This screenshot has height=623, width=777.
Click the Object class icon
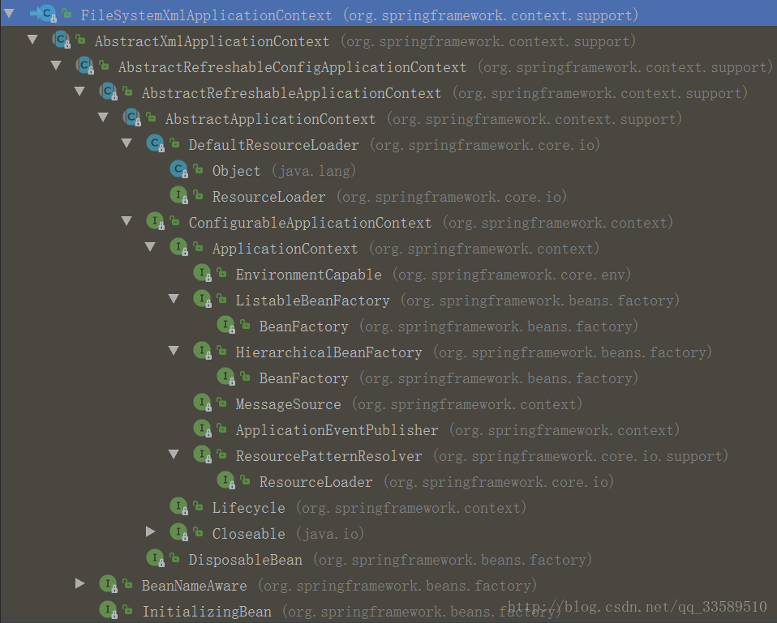tap(179, 169)
